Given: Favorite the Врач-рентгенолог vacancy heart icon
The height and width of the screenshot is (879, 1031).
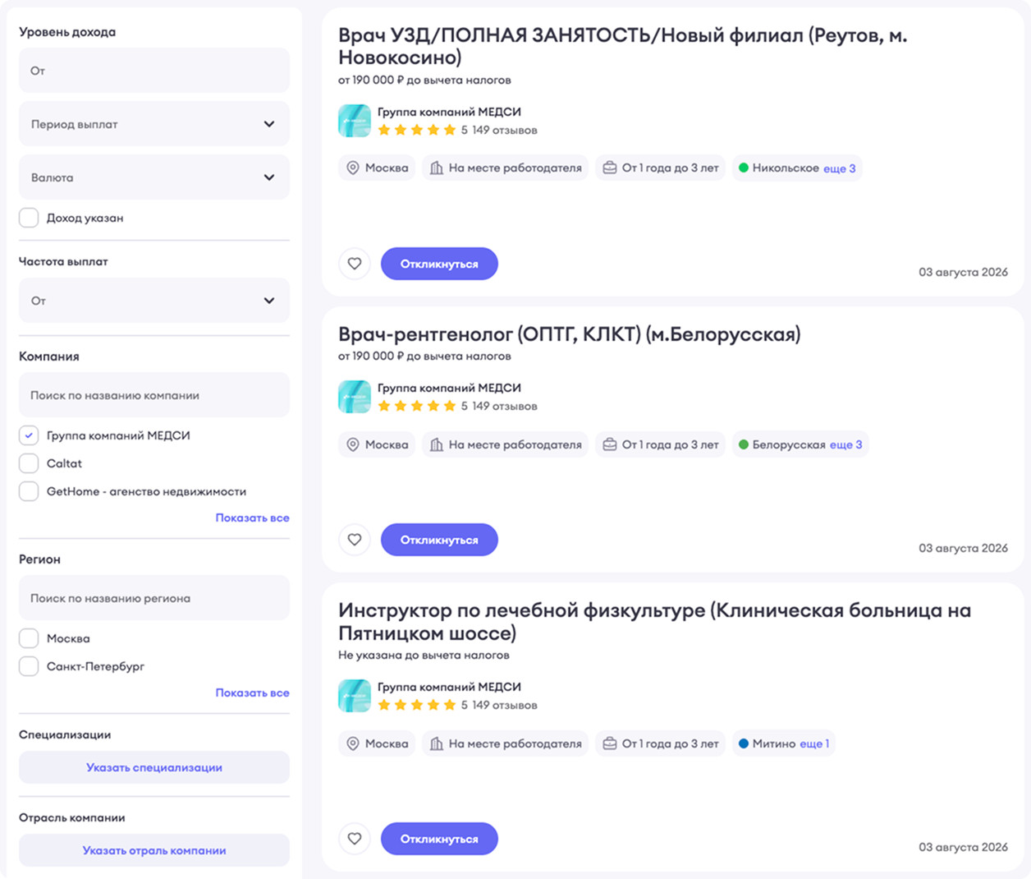Looking at the screenshot, I should [355, 540].
